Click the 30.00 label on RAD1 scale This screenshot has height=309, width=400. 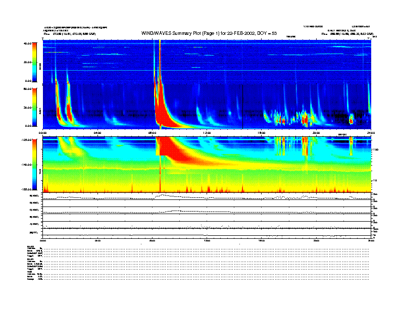pyautogui.click(x=27, y=108)
